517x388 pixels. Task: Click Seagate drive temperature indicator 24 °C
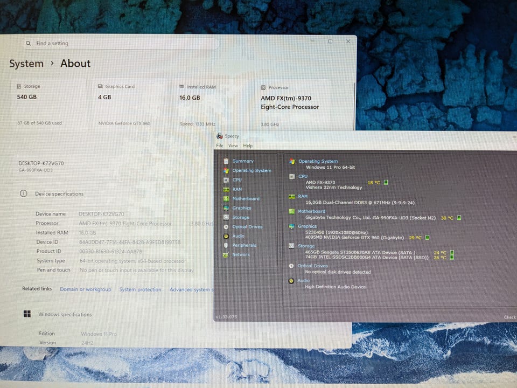pyautogui.click(x=452, y=252)
